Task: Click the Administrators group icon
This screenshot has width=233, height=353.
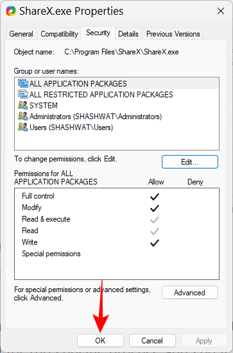Action: pos(23,116)
